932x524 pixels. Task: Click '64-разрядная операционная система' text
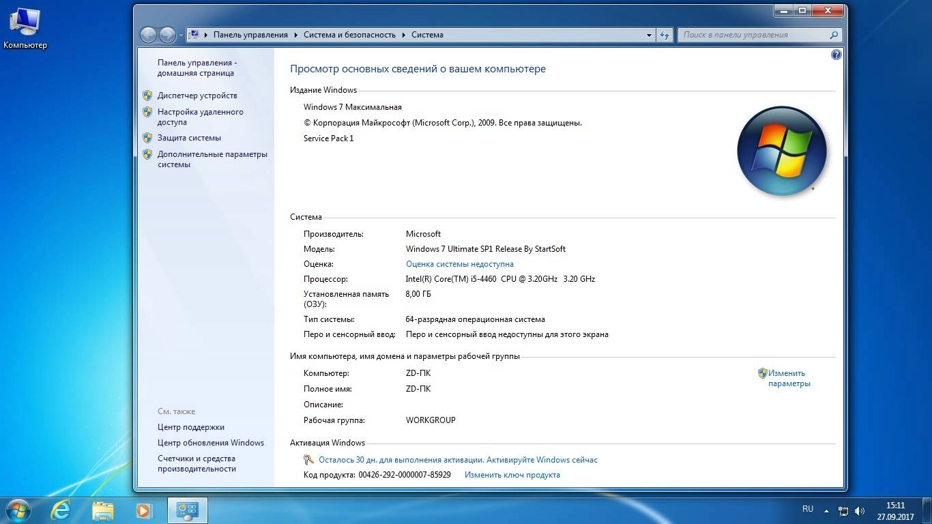(476, 319)
